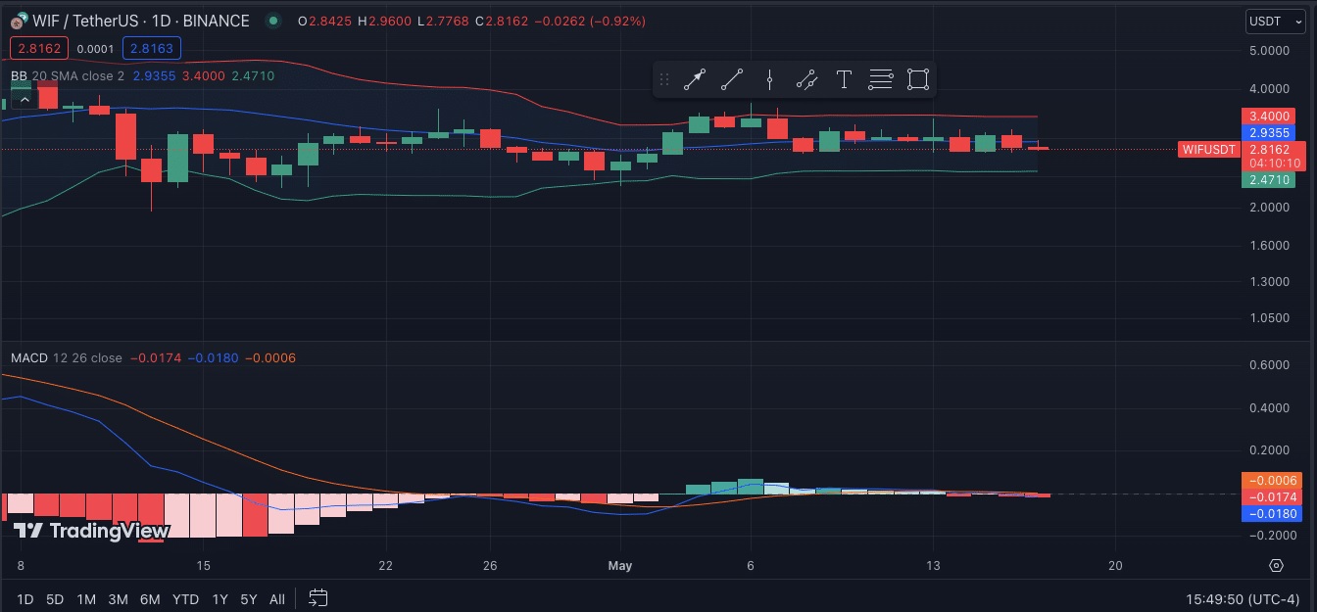Click the 5.0000 mark on price scale
This screenshot has height=612, width=1317.
coord(1271,50)
